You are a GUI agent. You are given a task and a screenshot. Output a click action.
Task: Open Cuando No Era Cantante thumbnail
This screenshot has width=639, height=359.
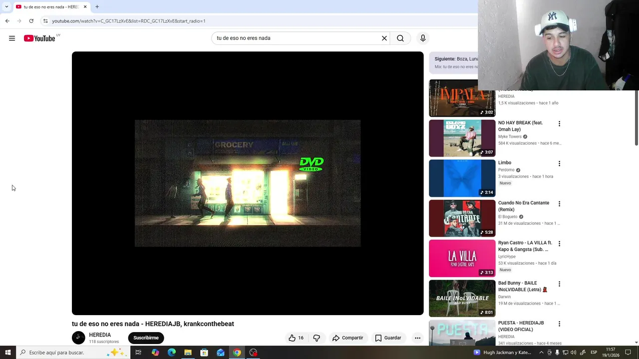(462, 218)
